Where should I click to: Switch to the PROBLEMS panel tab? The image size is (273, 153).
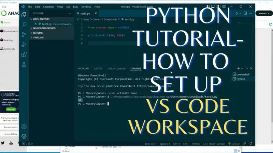[x=83, y=69]
